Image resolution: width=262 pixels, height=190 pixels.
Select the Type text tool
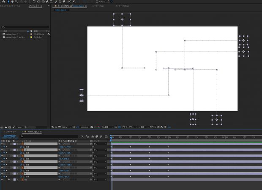(51, 2)
